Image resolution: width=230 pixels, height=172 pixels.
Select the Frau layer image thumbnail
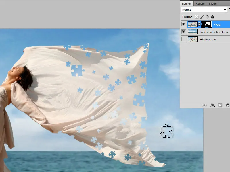(193, 24)
